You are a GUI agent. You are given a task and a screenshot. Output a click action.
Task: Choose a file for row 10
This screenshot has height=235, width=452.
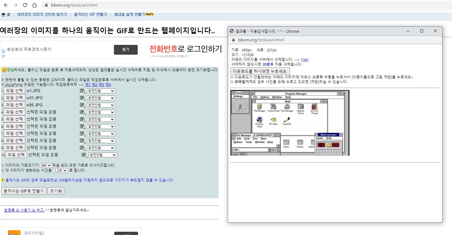[x=16, y=155]
